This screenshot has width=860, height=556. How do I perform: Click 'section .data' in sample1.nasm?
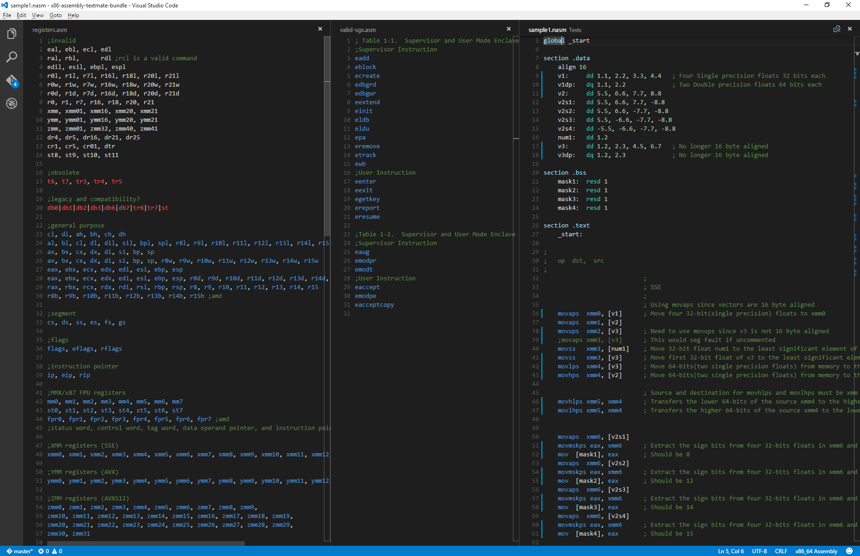pyautogui.click(x=567, y=58)
